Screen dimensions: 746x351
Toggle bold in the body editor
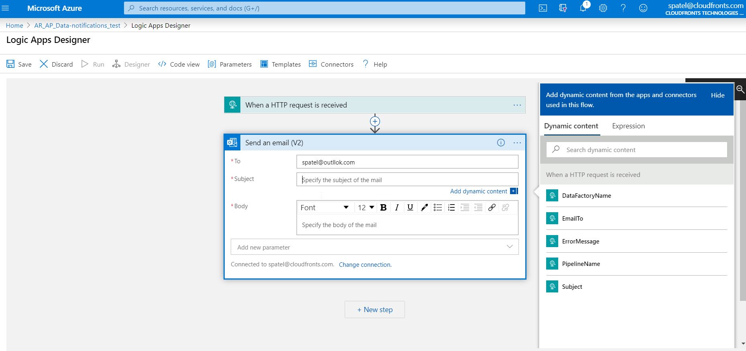383,207
